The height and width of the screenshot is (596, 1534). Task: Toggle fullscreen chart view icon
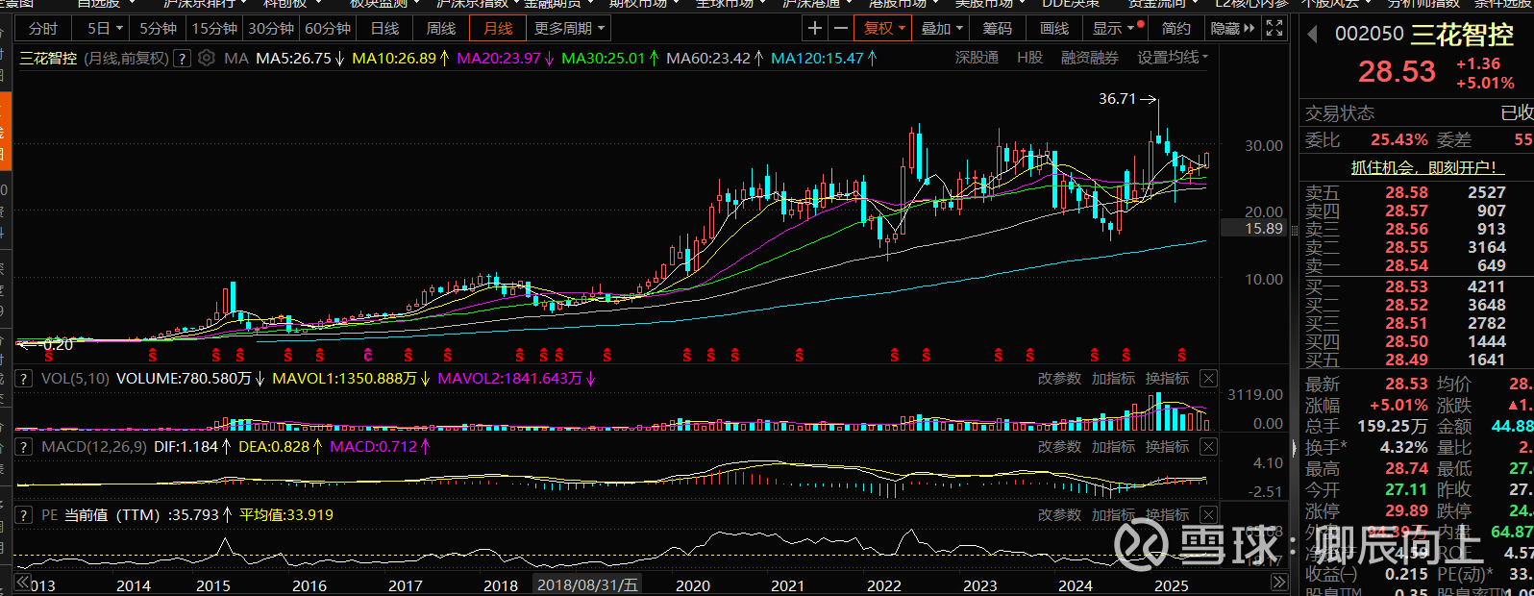[1274, 28]
